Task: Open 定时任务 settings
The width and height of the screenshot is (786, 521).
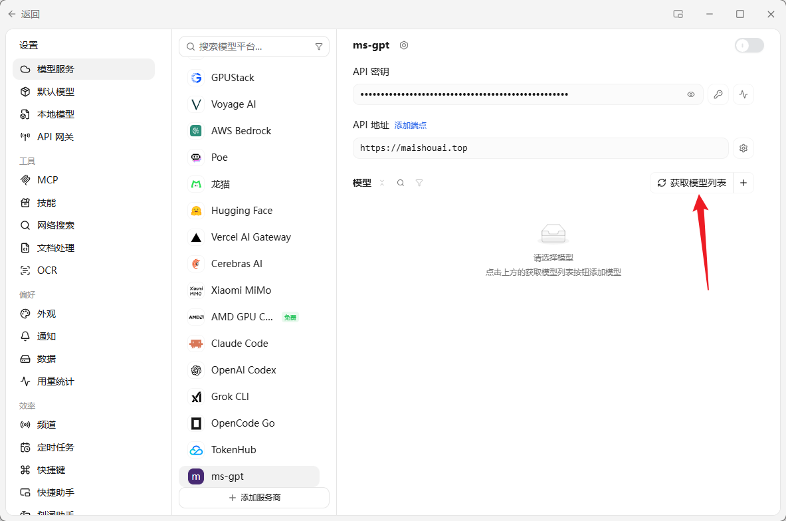Action: click(84, 447)
